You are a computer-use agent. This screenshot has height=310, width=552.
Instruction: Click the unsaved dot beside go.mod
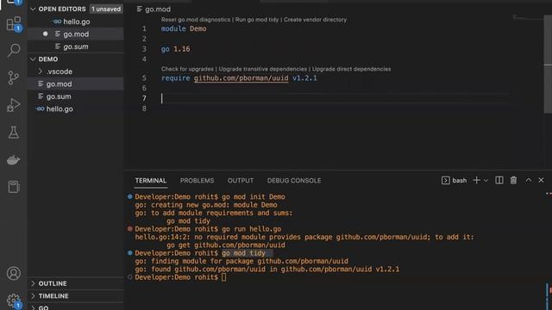[46, 34]
